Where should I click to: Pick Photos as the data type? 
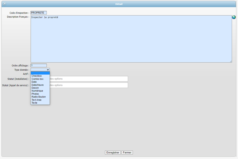coord(35,94)
